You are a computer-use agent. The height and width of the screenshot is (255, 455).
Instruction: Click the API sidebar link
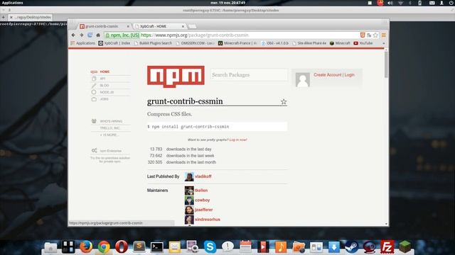(102, 79)
